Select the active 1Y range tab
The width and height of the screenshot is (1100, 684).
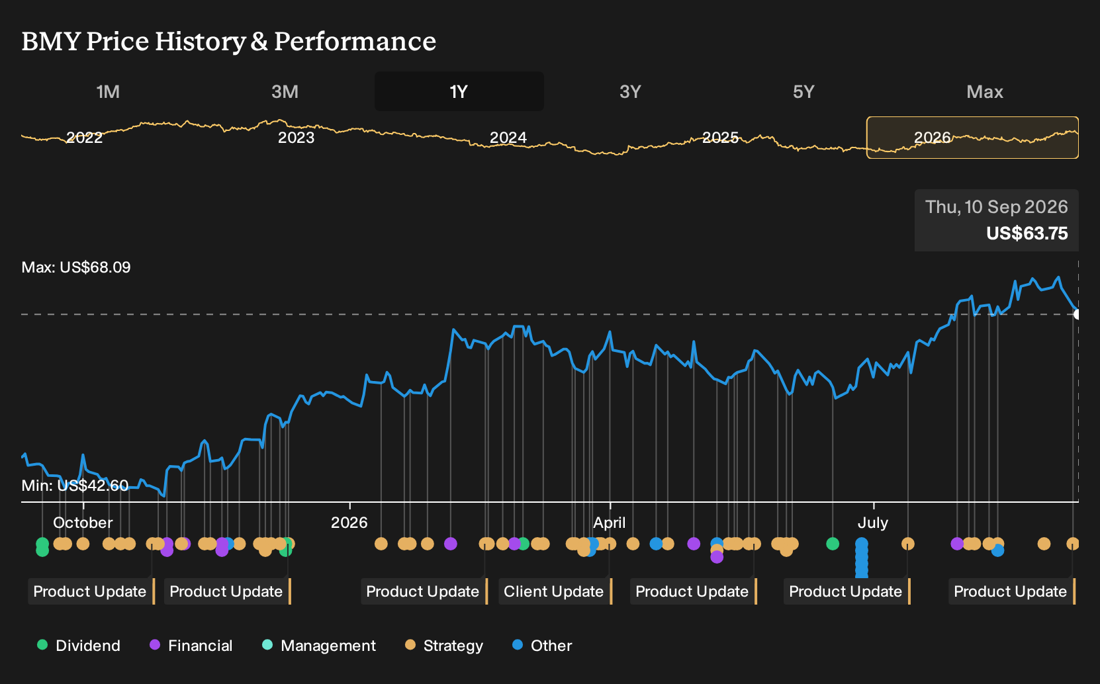(459, 91)
